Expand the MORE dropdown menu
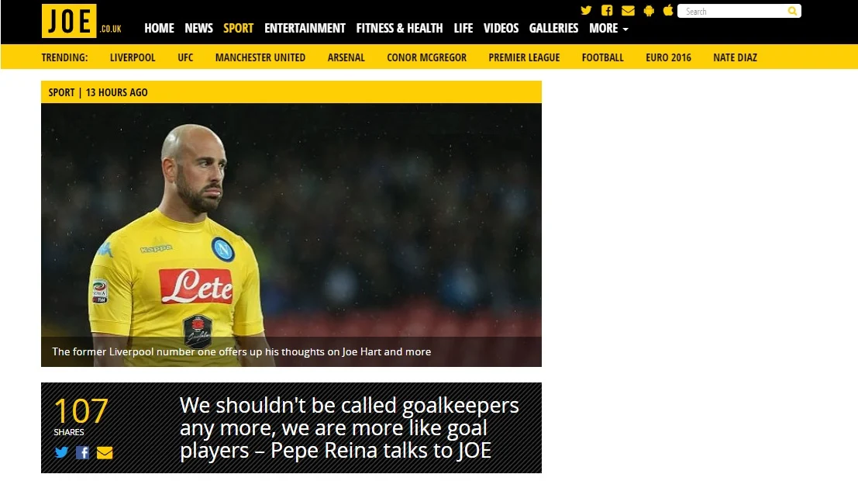Screen dimensions: 858x481 click(608, 28)
